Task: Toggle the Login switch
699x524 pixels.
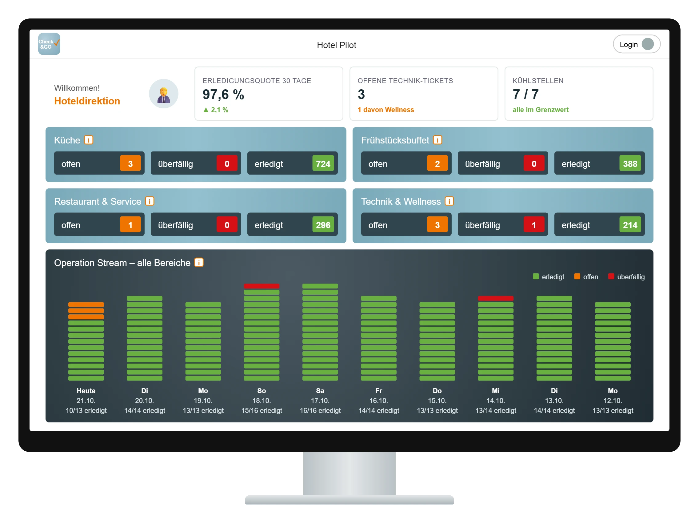Action: (637, 44)
